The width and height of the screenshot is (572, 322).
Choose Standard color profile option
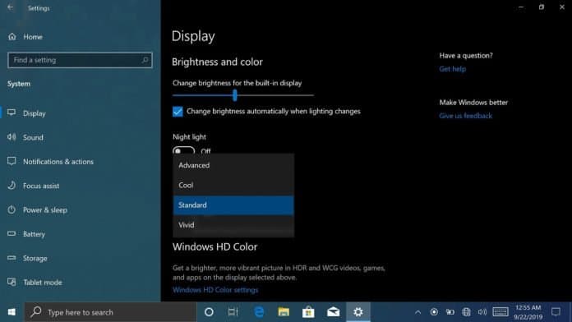pyautogui.click(x=233, y=205)
